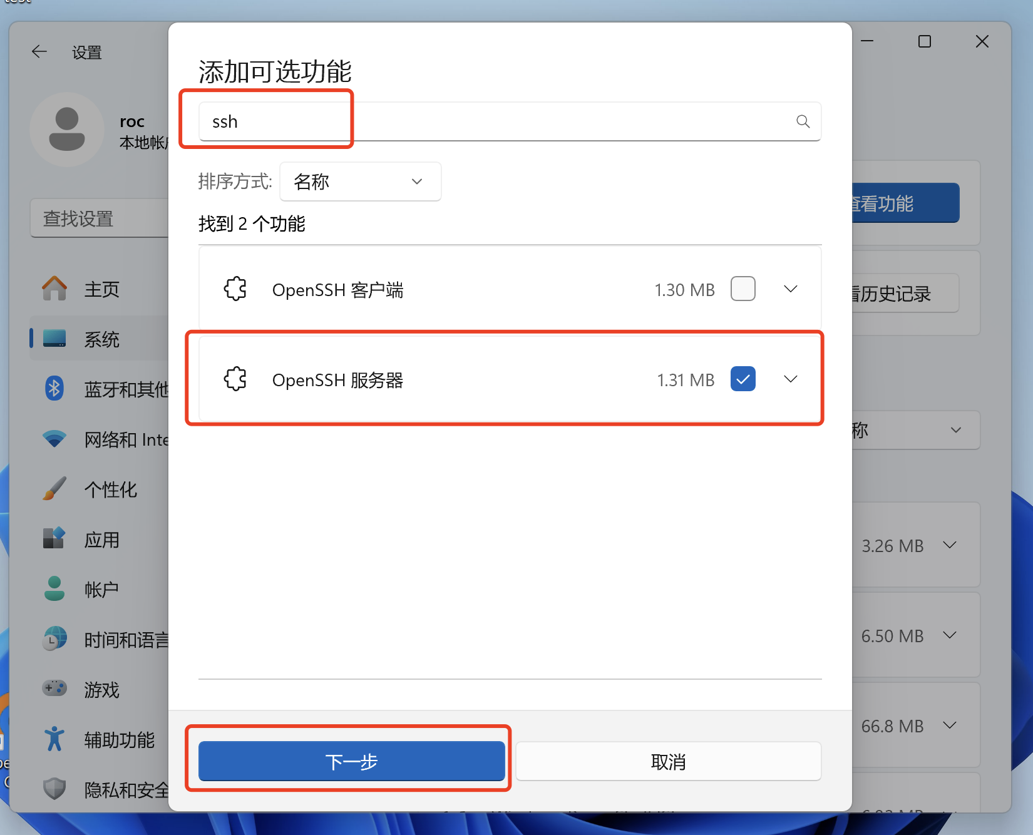Open the background sort dropdown in Settings
The height and width of the screenshot is (835, 1033).
click(x=915, y=430)
